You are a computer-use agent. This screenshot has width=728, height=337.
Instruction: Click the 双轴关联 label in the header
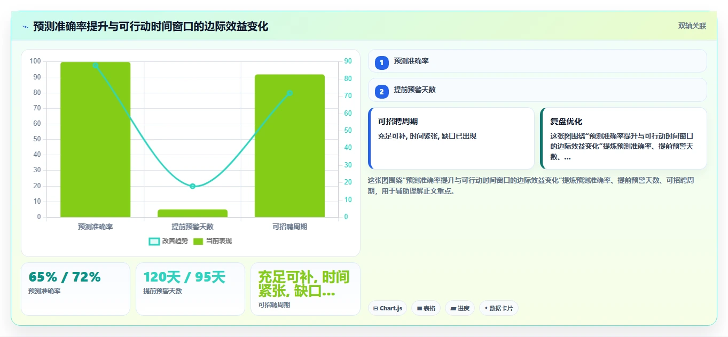(x=692, y=26)
